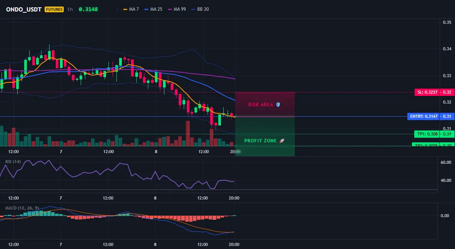
Task: Click the 0.00 MACD axis value
Action: [x=445, y=216]
